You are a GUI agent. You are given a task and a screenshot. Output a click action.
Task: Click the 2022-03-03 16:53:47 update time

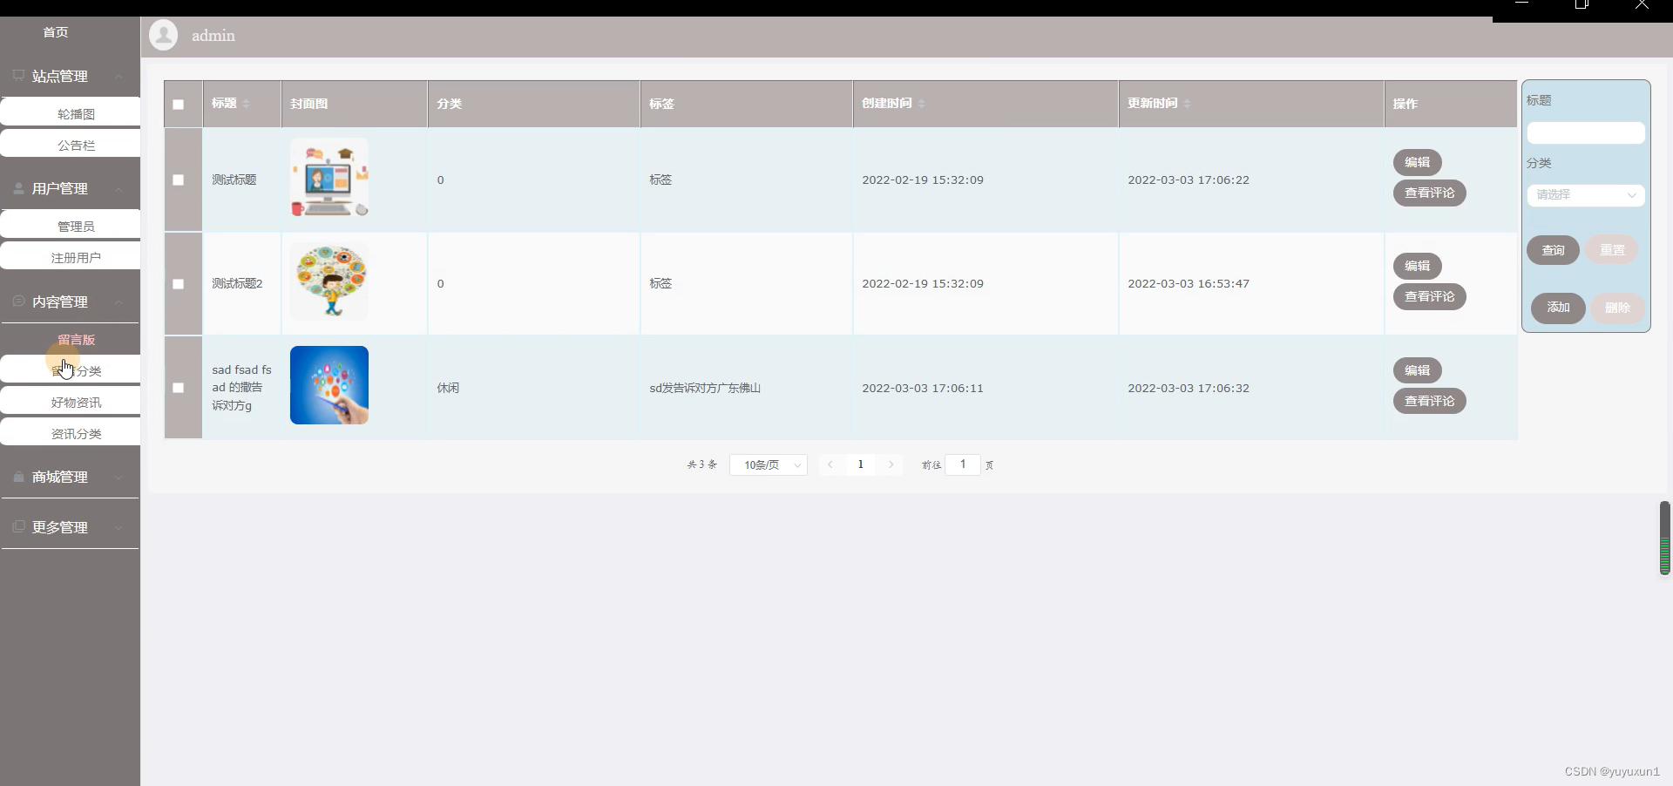coord(1189,284)
